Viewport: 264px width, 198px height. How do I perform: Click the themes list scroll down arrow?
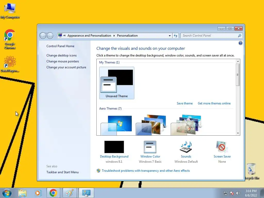(x=238, y=133)
